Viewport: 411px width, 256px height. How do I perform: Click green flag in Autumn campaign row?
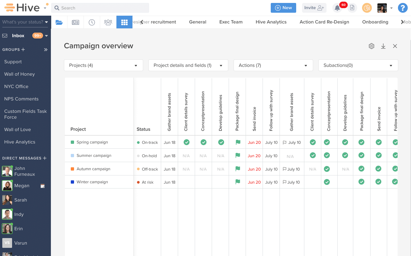pos(238,169)
